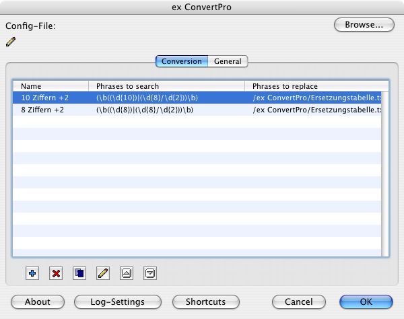This screenshot has width=404, height=319.
Task: Click the pencil edit icon below the list
Action: 103,273
